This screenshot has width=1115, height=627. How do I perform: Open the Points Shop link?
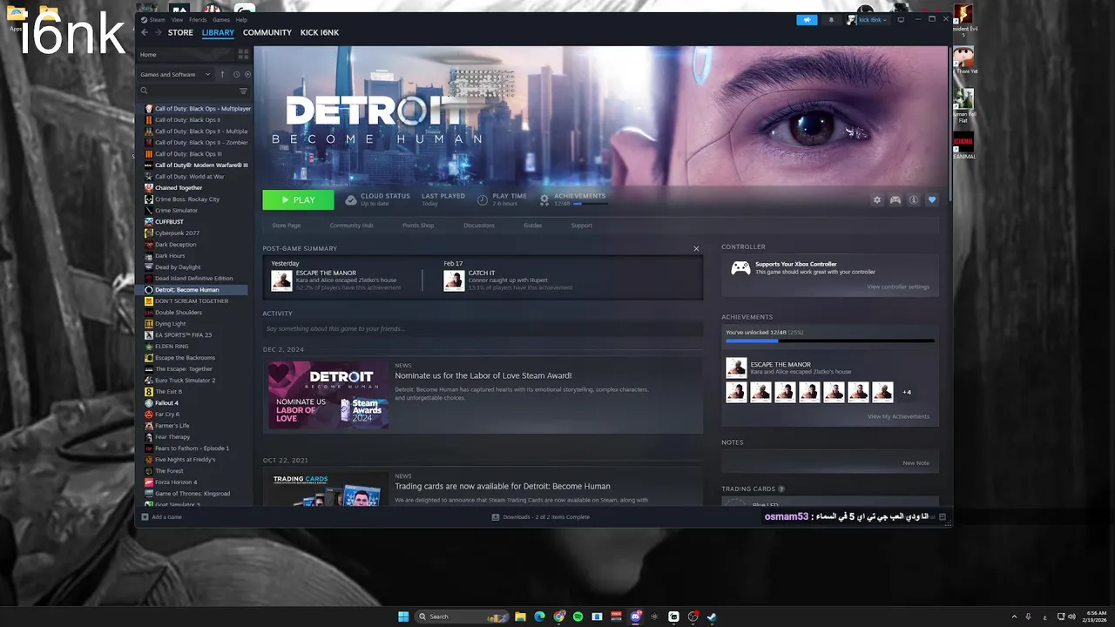(x=418, y=226)
